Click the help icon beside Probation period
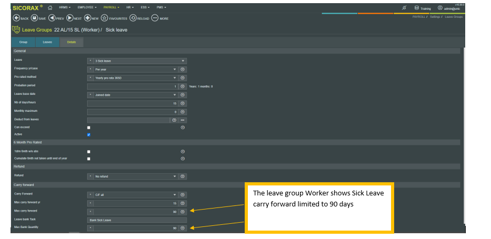 183,86
